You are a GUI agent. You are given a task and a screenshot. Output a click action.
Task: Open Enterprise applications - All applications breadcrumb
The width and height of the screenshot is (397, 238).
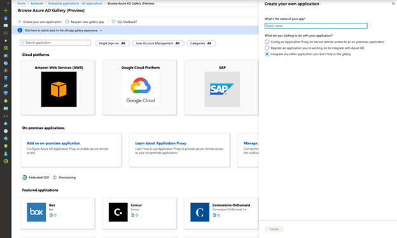coord(75,3)
